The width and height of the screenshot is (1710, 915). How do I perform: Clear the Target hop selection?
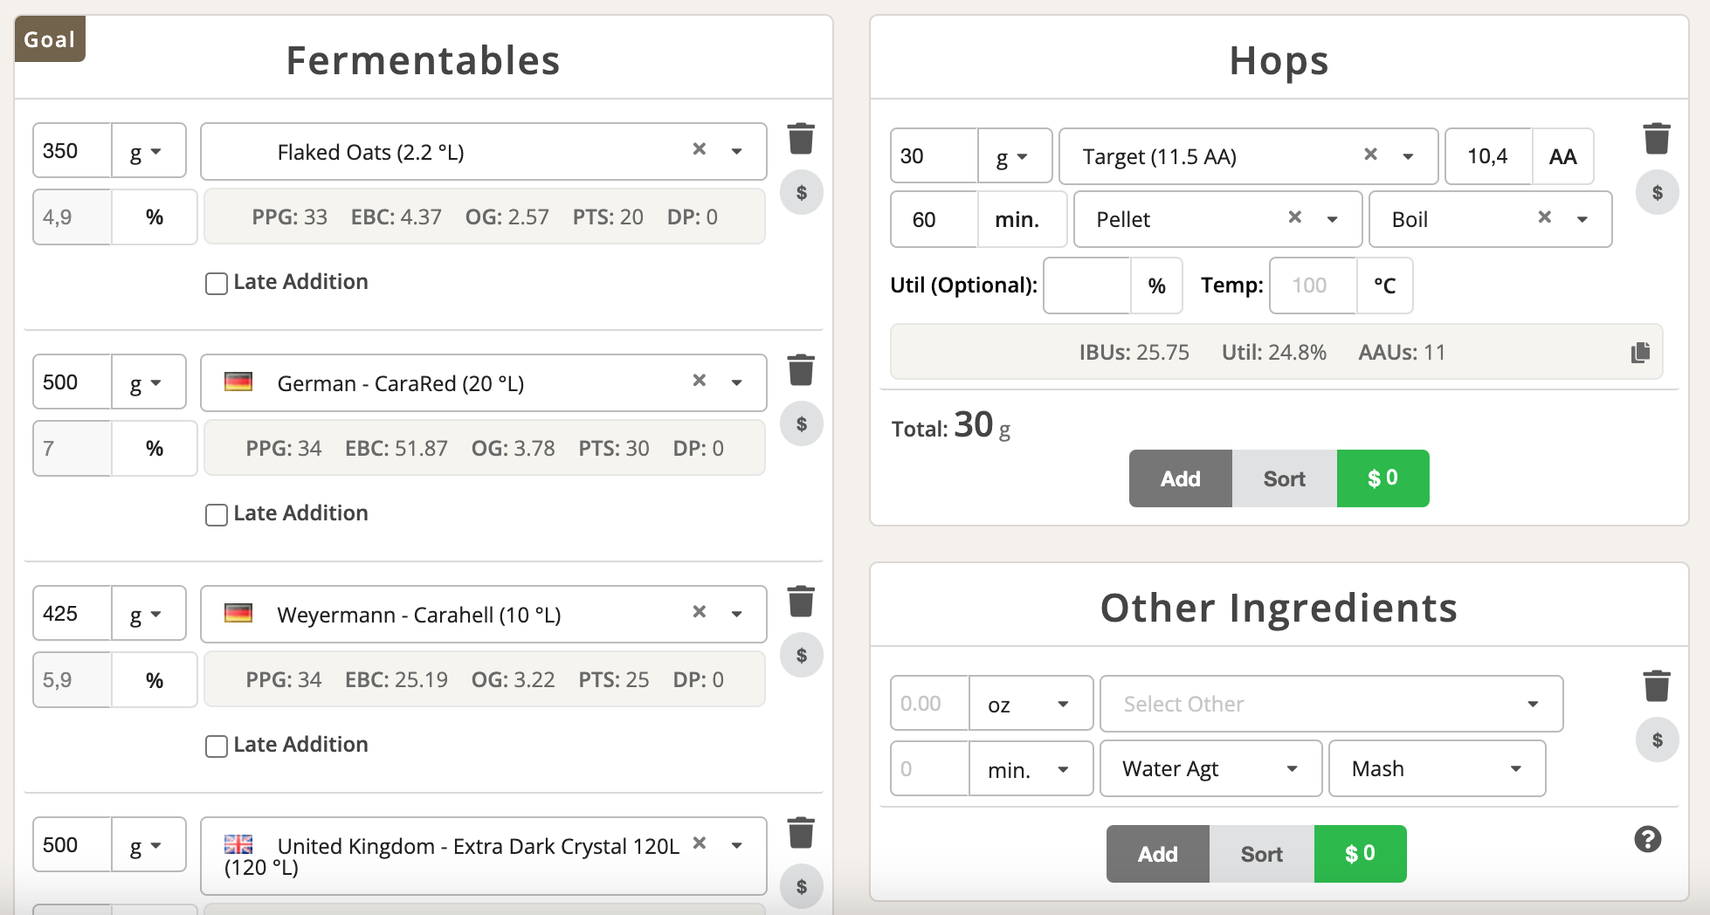coord(1370,155)
